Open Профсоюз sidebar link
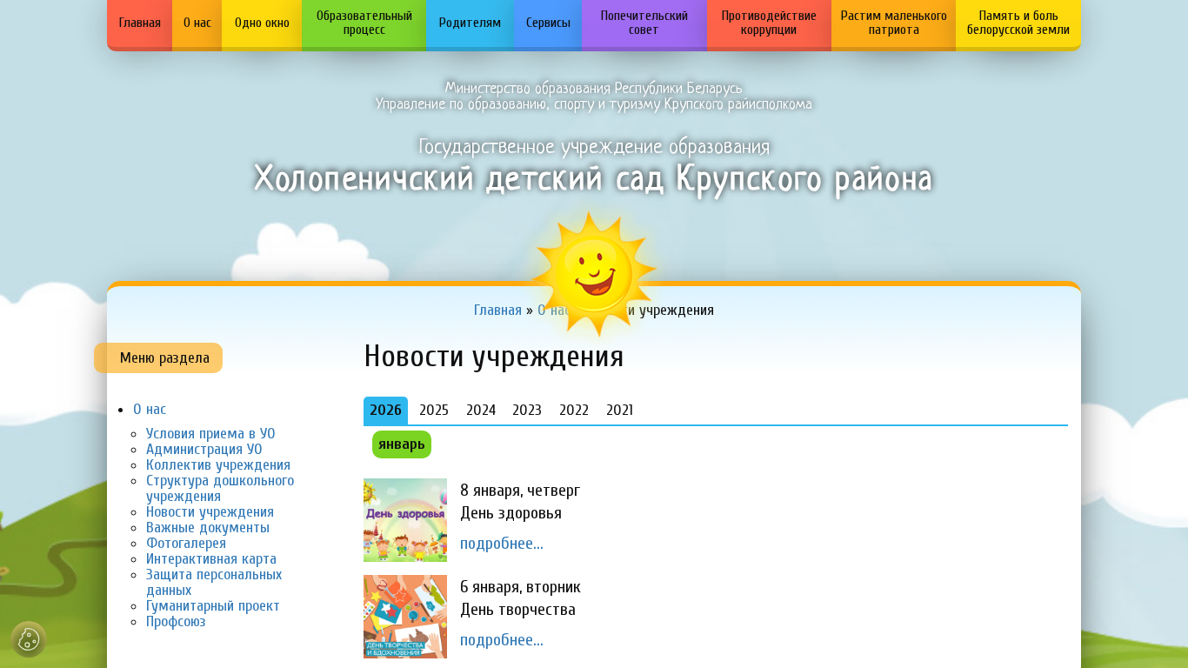The image size is (1188, 668). (x=176, y=622)
